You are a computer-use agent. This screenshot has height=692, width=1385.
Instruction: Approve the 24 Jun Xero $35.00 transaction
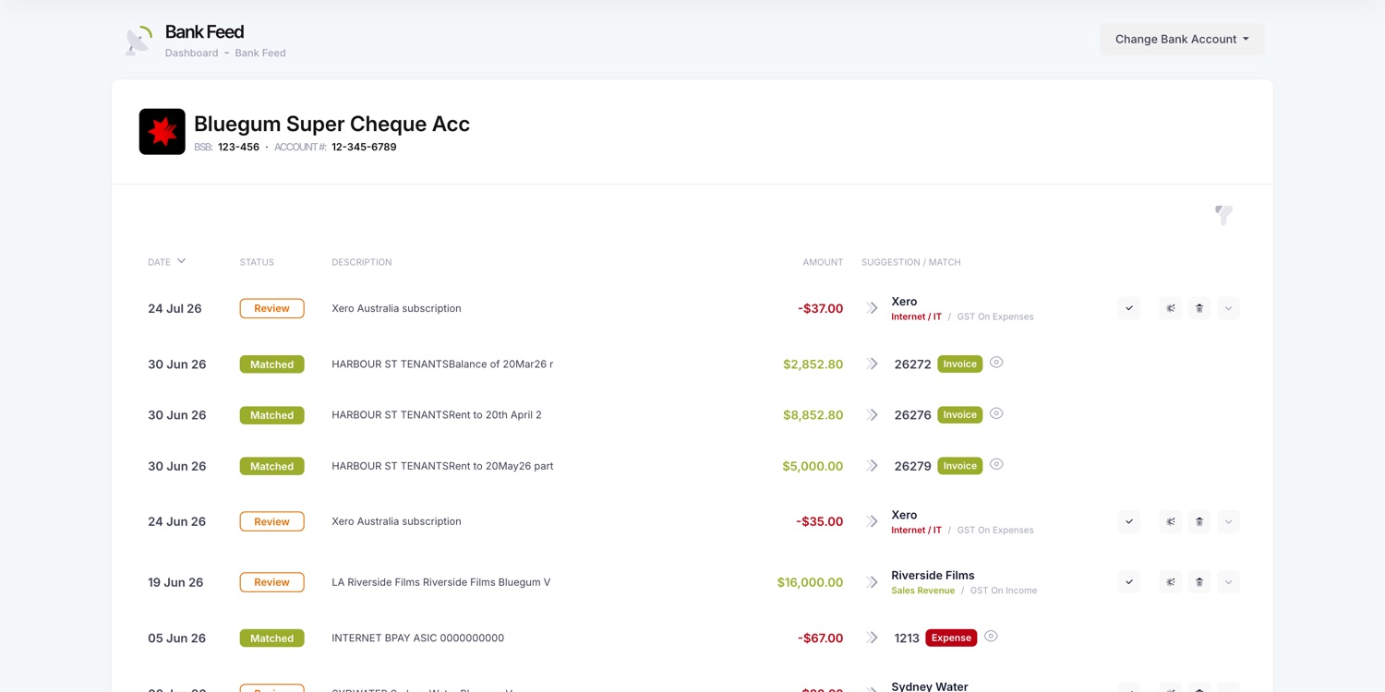1128,521
